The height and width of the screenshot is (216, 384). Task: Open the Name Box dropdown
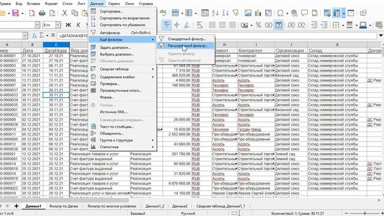point(25,36)
